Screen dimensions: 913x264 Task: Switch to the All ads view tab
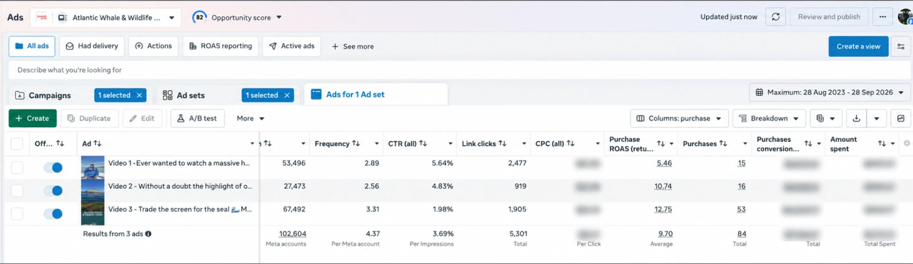pyautogui.click(x=32, y=46)
